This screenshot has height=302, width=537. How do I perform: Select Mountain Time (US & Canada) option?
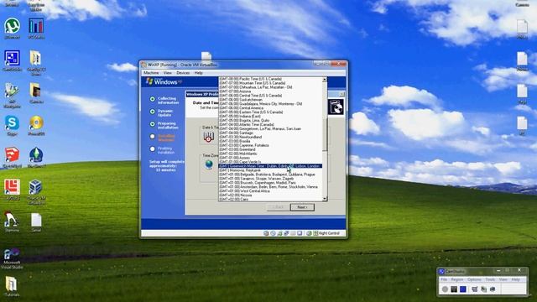coord(270,83)
